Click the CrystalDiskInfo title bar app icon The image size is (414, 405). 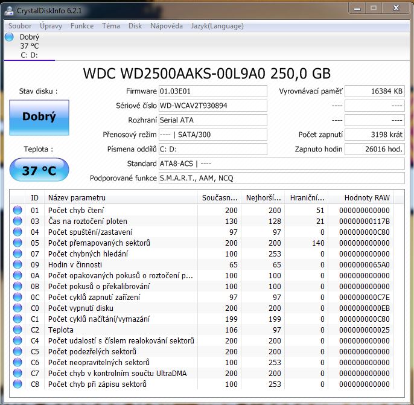pos(9,9)
